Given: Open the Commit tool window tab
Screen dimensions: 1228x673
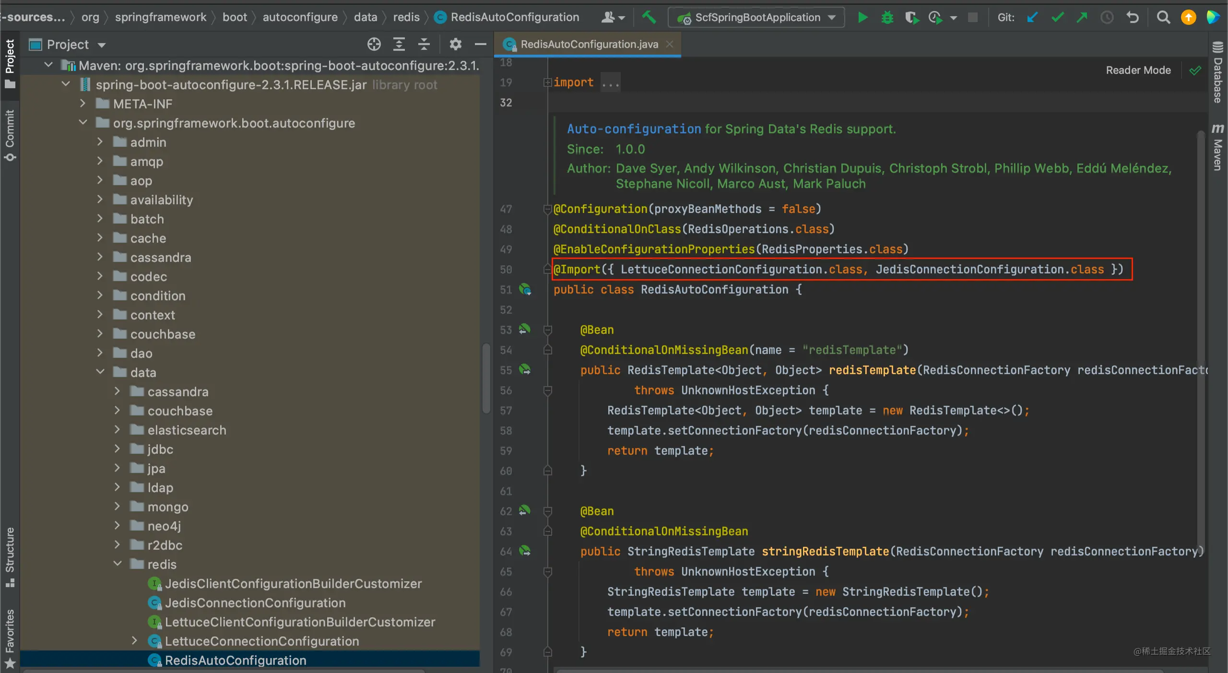Looking at the screenshot, I should pyautogui.click(x=10, y=134).
